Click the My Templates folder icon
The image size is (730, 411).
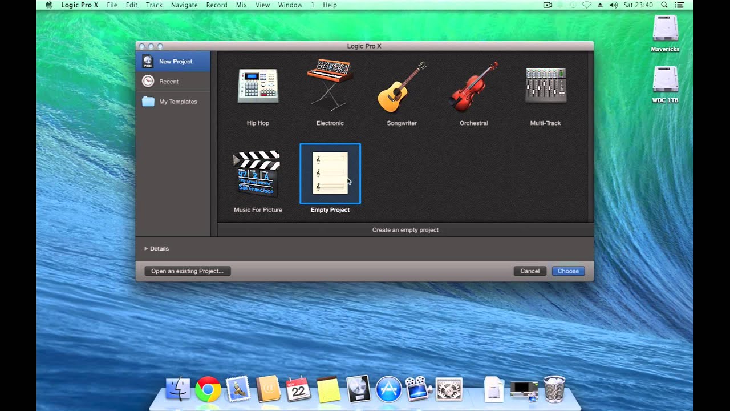(148, 102)
